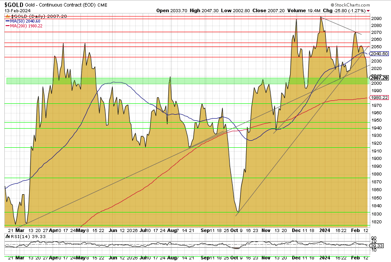Click the Oct label on the date axis
The height and width of the screenshot is (262, 391).
point(235,230)
